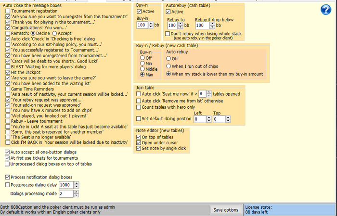Toggle 'Hit the Jackpot' checkbox
The width and height of the screenshot is (337, 216).
click(x=8, y=72)
